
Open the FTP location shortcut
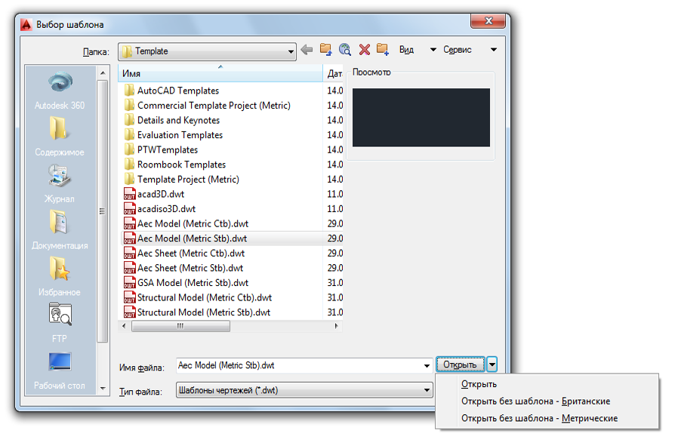[60, 323]
